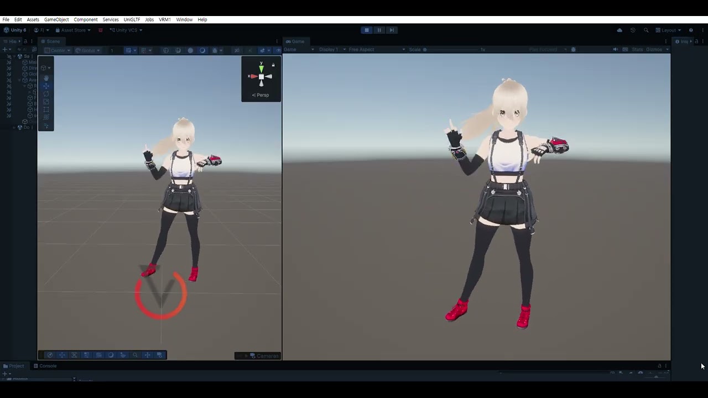Select the Scale tool
Viewport: 708px width, 398px height.
tap(46, 102)
